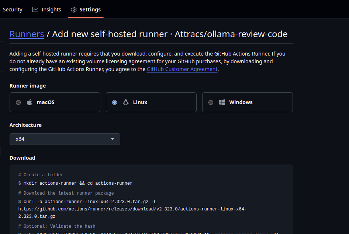Click '# Optional: Validate the hash' comment

pos(57,226)
